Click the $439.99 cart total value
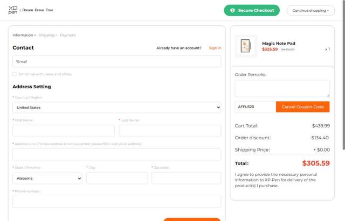This screenshot has width=345, height=221. 321,126
